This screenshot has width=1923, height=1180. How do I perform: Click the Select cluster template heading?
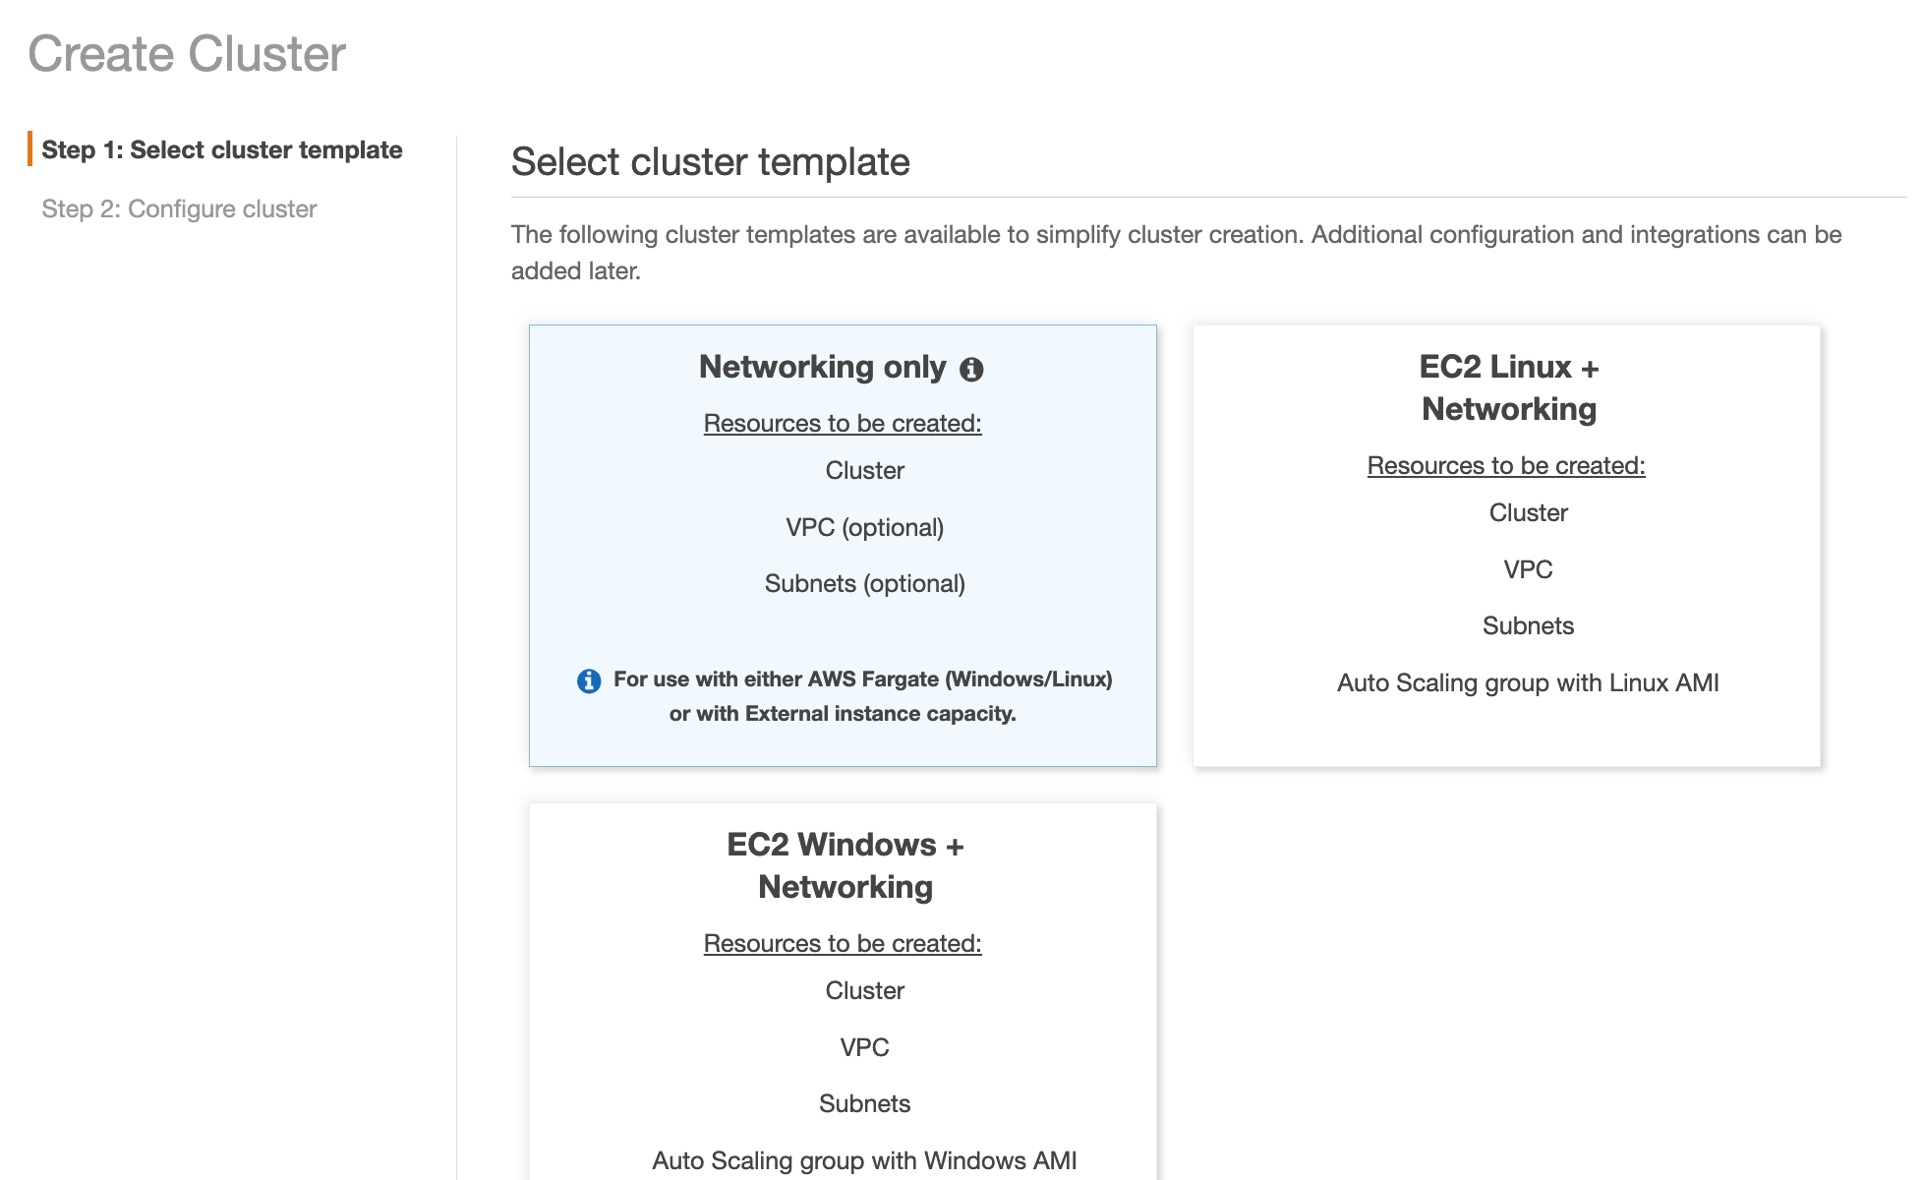(710, 161)
